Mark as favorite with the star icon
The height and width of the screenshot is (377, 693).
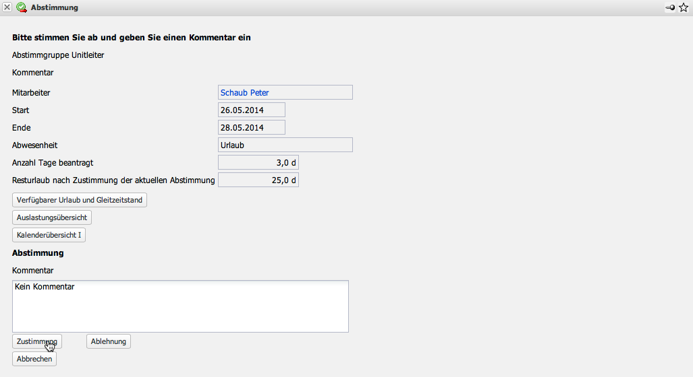coord(684,7)
